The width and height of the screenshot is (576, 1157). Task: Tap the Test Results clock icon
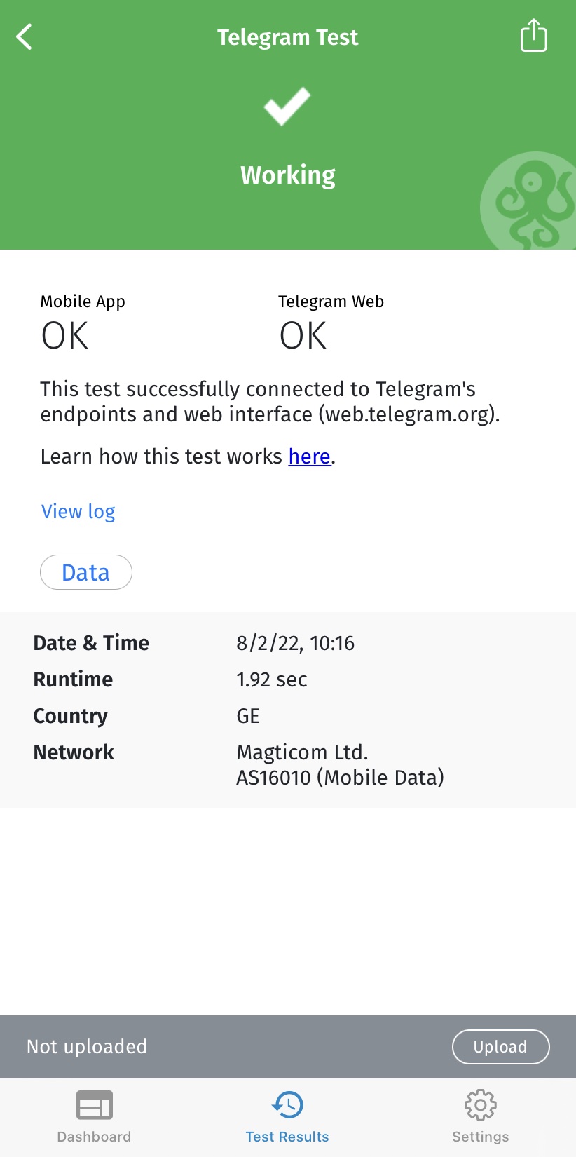click(x=287, y=1105)
